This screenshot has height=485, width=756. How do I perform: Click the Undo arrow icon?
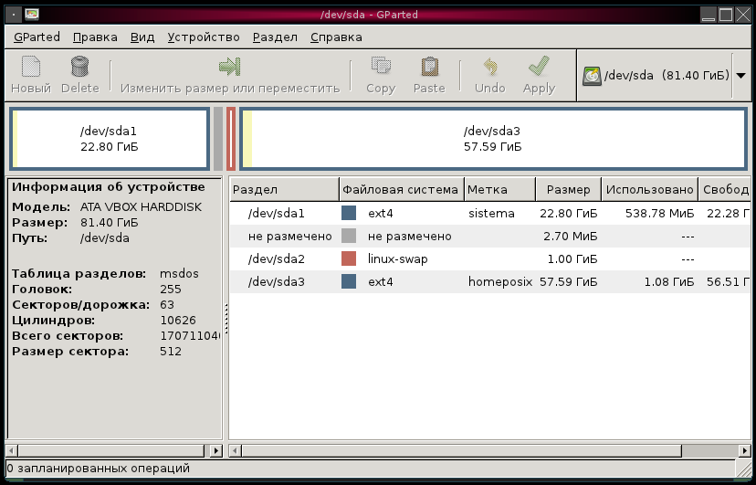(490, 67)
